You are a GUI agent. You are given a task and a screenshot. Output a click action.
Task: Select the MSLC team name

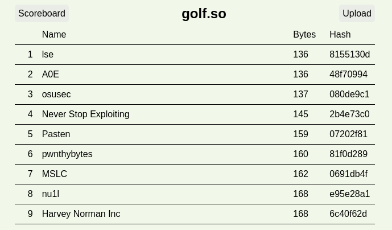pyautogui.click(x=55, y=174)
